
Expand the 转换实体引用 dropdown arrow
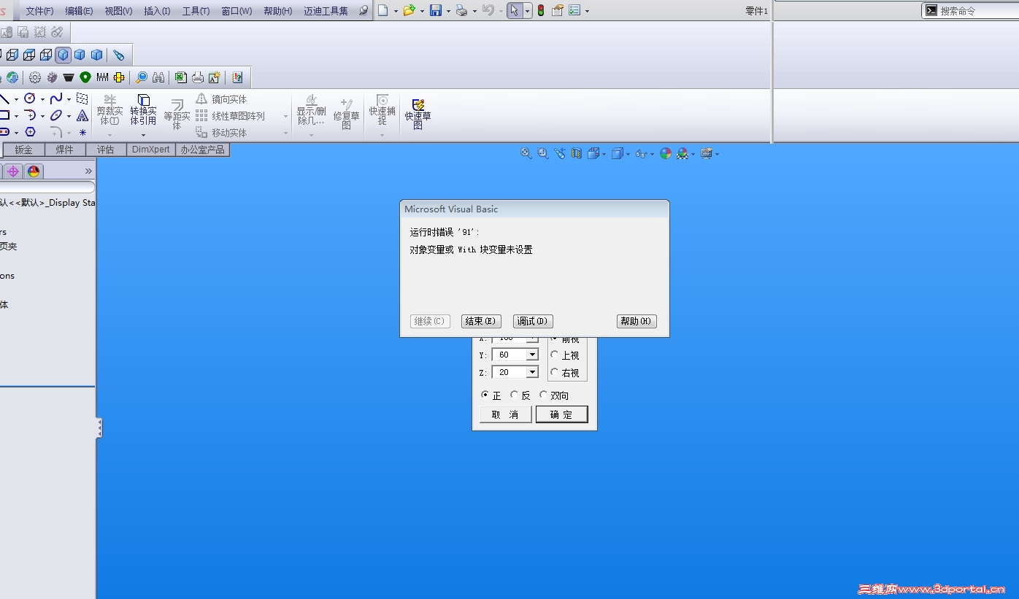tap(143, 134)
